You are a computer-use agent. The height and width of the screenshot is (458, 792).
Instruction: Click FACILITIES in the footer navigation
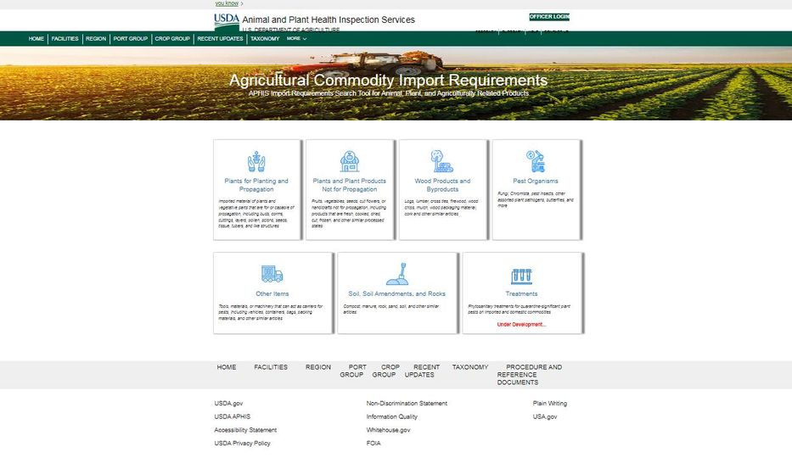click(271, 367)
